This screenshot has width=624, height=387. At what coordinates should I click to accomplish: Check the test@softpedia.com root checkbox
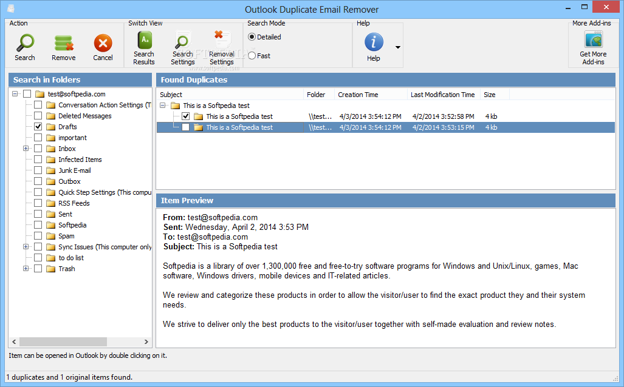27,94
